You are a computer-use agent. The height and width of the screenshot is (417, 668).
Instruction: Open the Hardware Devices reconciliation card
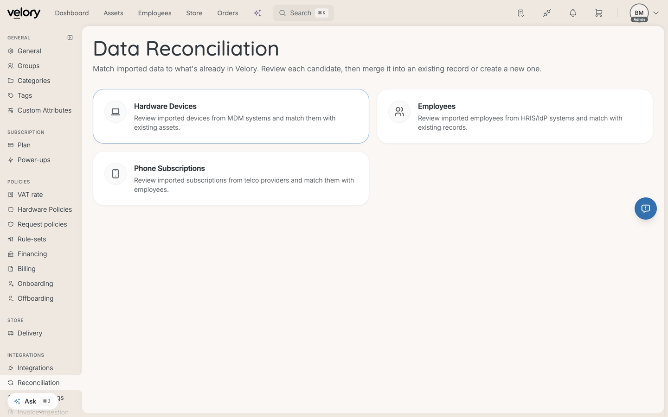pos(231,116)
